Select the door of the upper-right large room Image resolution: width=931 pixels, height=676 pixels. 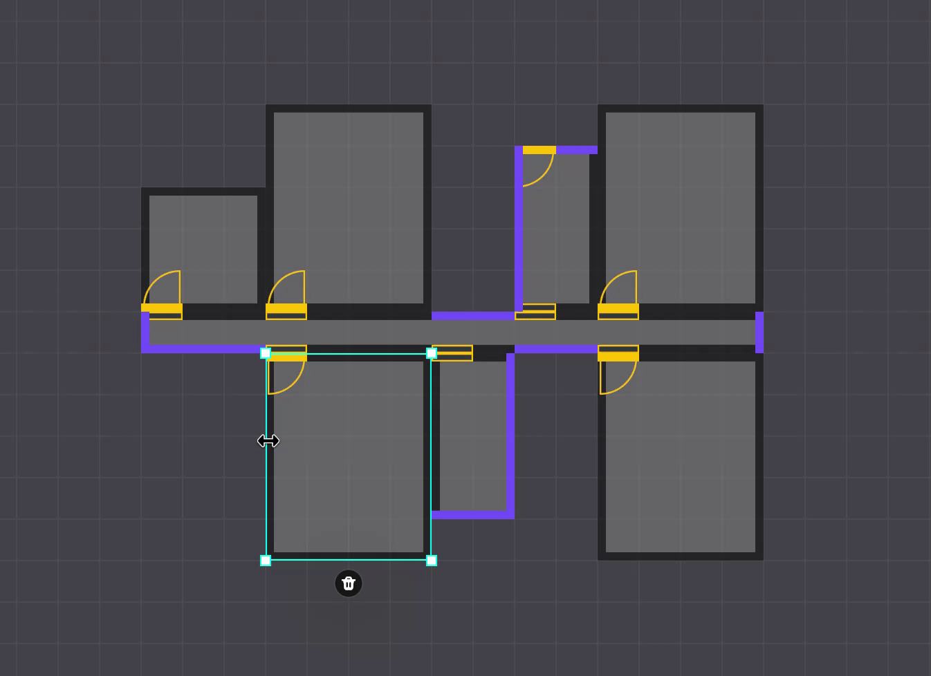pyautogui.click(x=618, y=308)
